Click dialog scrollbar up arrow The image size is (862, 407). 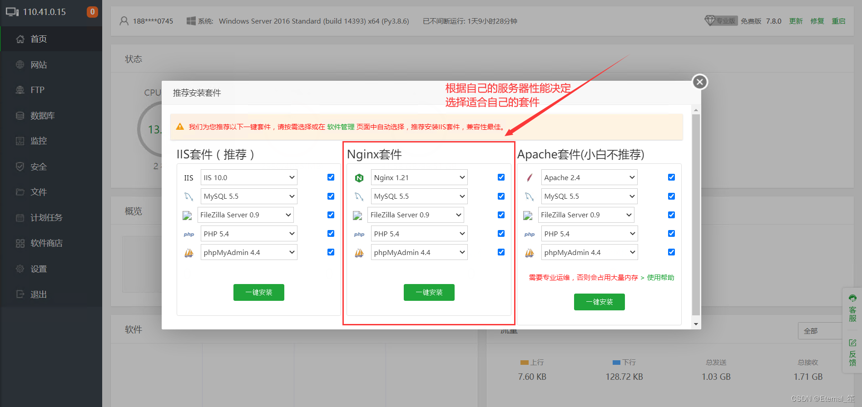click(696, 110)
